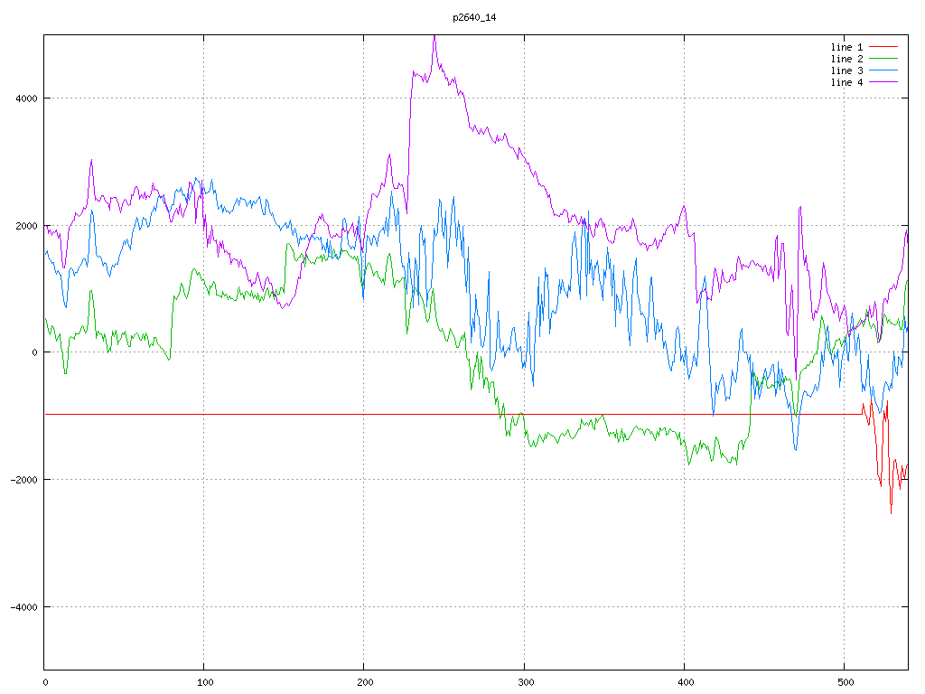The width and height of the screenshot is (925, 694).
Task: Click the 400 label on the x-axis
Action: point(684,683)
